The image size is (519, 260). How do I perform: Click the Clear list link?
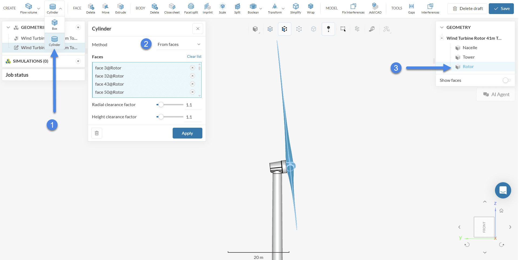tap(194, 56)
